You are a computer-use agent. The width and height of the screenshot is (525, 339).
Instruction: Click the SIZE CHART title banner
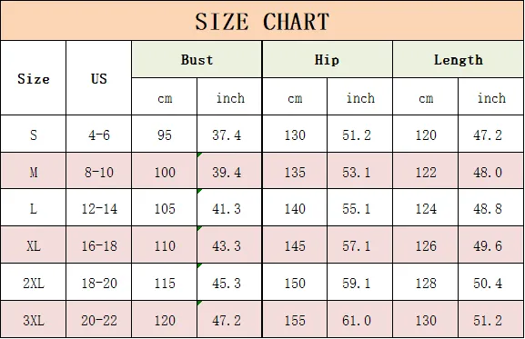pos(262,21)
